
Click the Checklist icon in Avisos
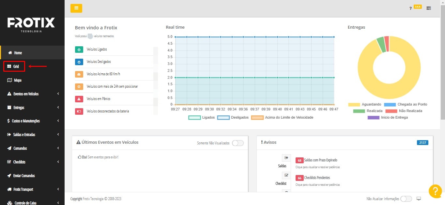click(286, 175)
